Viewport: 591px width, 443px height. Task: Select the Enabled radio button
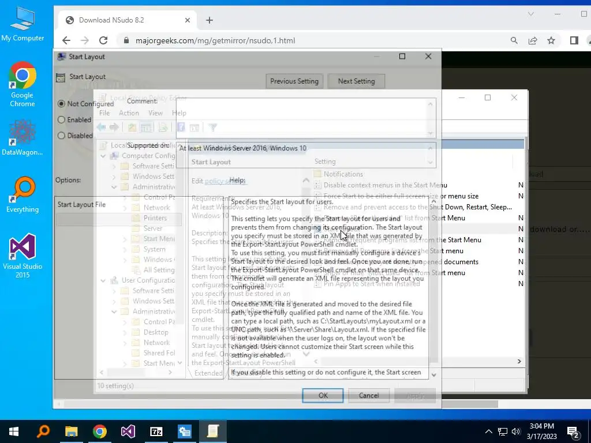[x=61, y=120]
